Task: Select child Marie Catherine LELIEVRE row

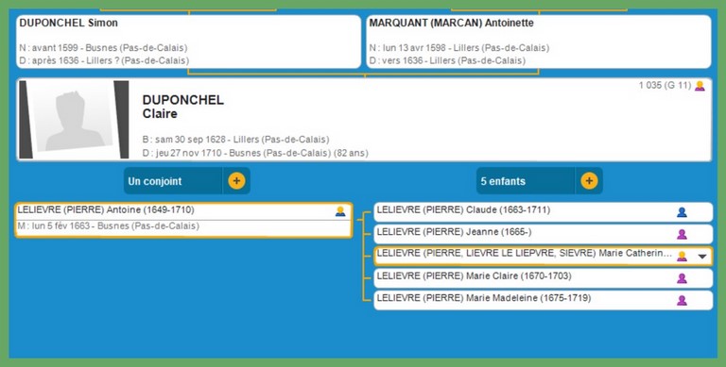Action: click(x=544, y=256)
